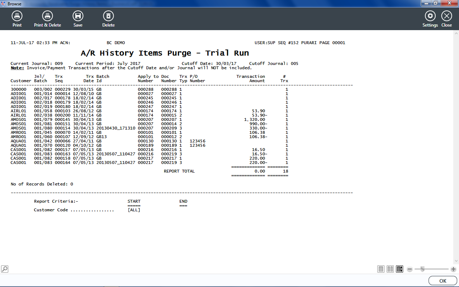The width and height of the screenshot is (459, 287).
Task: Click the 'START' column heading
Action: pos(134,201)
